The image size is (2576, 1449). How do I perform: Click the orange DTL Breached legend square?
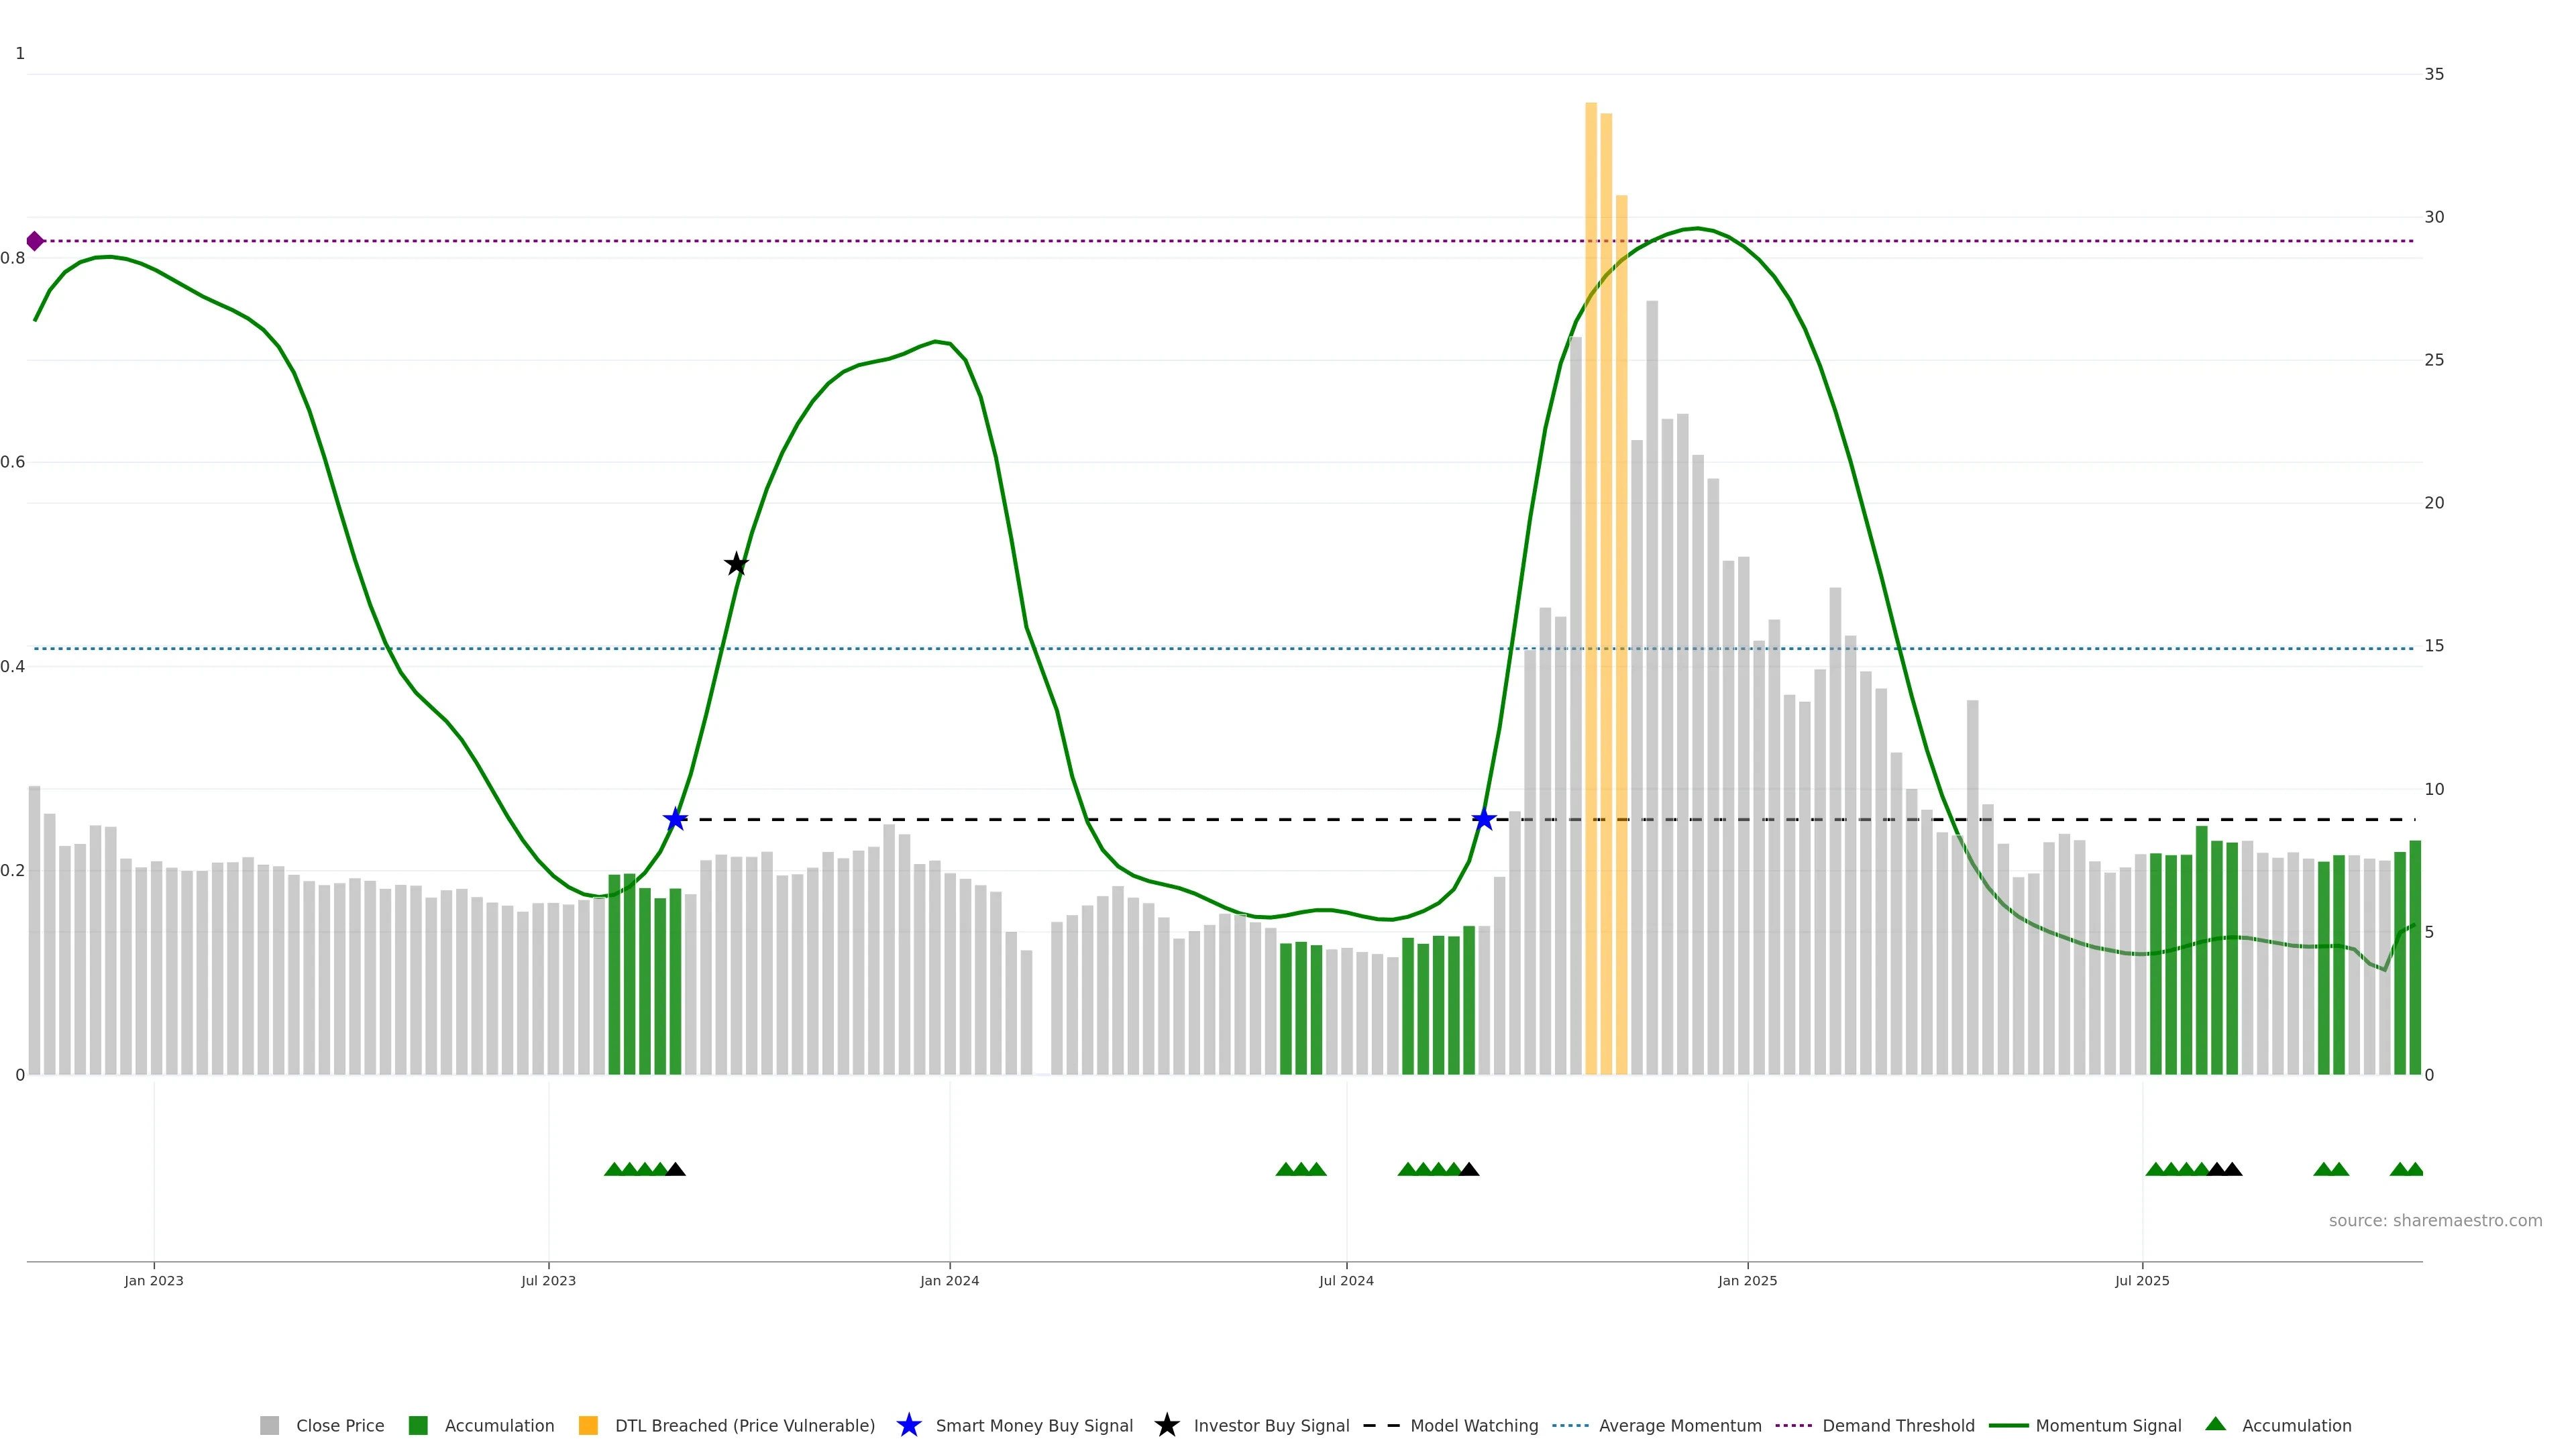(x=588, y=1425)
